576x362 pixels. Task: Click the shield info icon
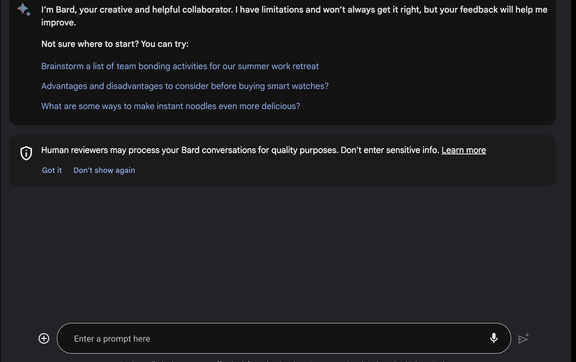pos(26,153)
